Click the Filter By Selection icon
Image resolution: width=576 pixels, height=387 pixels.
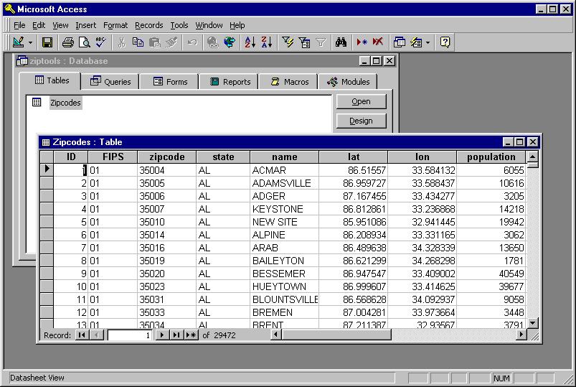point(288,42)
